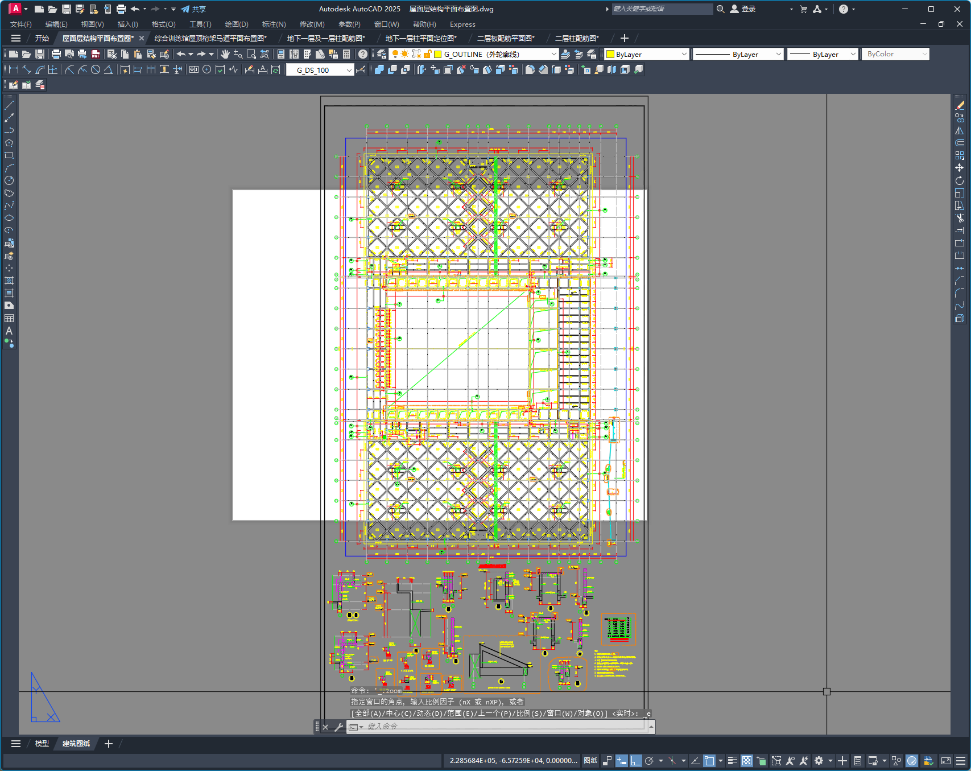The height and width of the screenshot is (771, 971).
Task: Select the Diameter dimension tool
Action: click(x=96, y=69)
